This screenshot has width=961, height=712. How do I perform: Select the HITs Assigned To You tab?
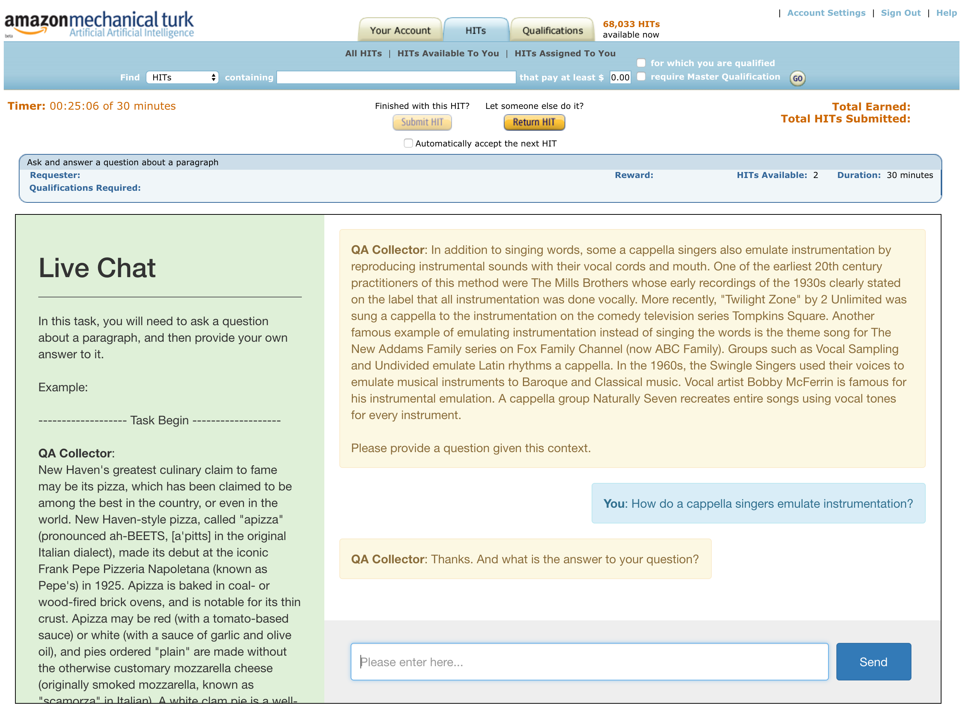tap(565, 53)
